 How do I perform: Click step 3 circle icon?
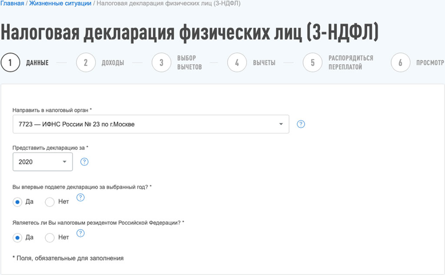[161, 63]
